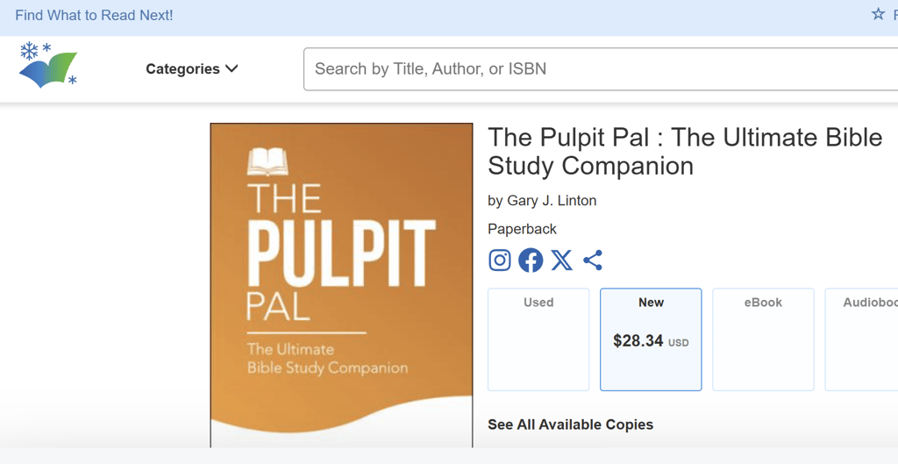Switch to the eBook format option

click(x=763, y=339)
